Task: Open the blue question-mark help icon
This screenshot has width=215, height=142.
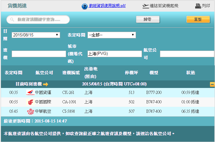Action: (x=84, y=6)
